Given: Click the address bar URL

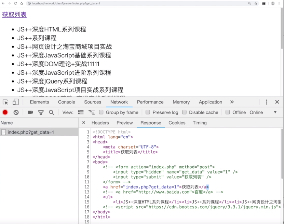Looking at the screenshot, I should tap(66, 3).
